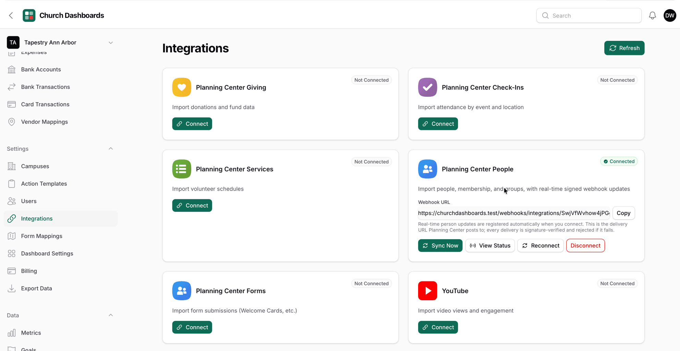Click the Campuses building icon

pos(12,166)
